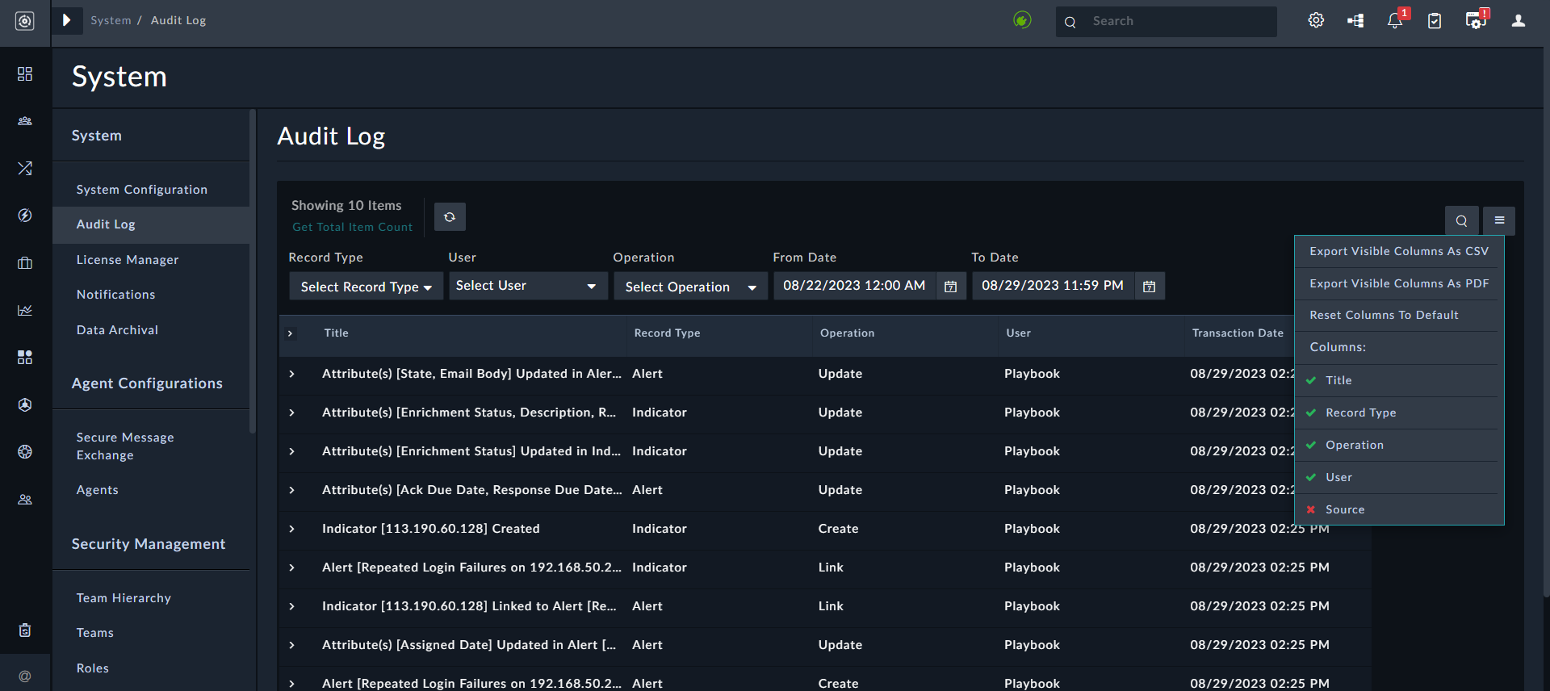The image size is (1550, 691).
Task: Open the lightning bolt rail icon
Action: pos(25,216)
